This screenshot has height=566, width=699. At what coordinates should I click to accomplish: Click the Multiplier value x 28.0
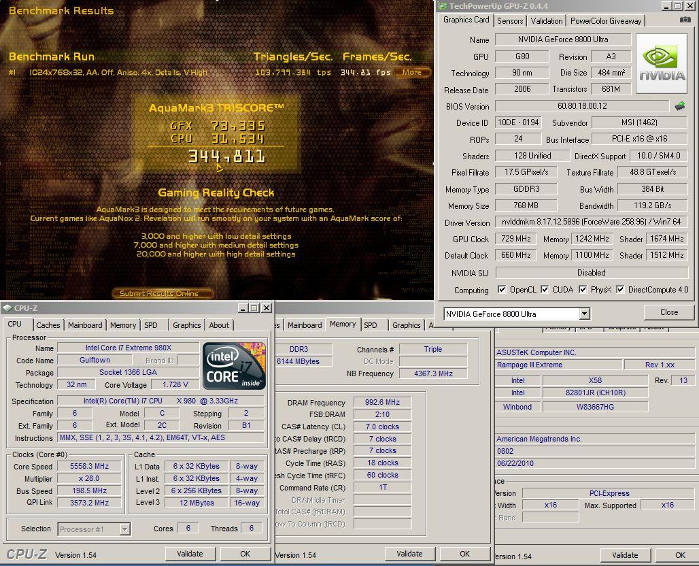tap(90, 478)
